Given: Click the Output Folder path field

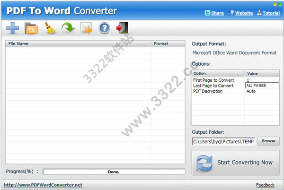Looking at the screenshot, I should click(x=223, y=141).
